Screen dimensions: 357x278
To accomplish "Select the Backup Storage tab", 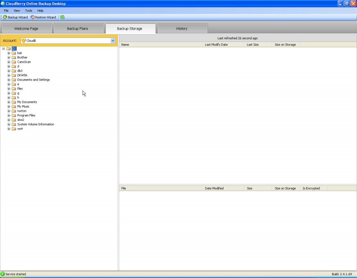I will click(x=130, y=29).
